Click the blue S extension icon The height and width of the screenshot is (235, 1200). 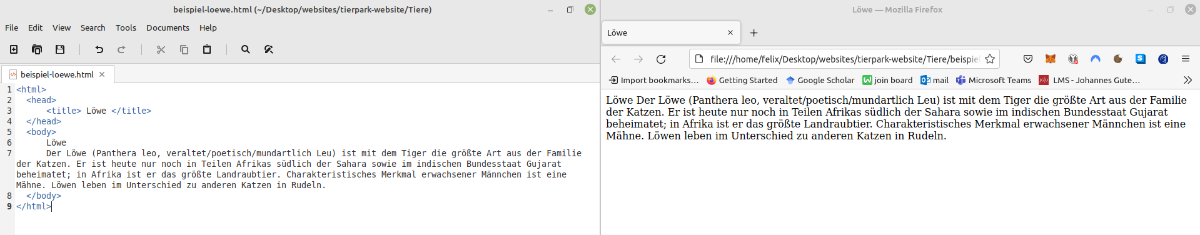point(1141,59)
